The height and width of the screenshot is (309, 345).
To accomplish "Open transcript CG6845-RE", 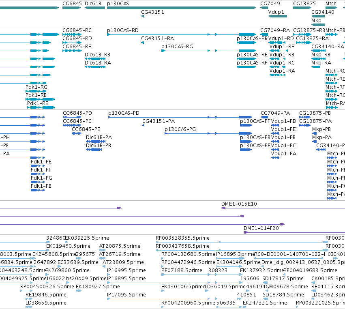I will [77, 47].
